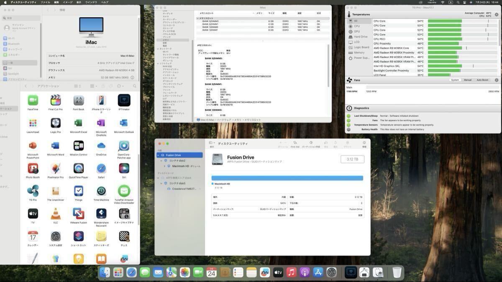Open Final Cut Pro in Applications
The image size is (502, 282).
coord(56,100)
